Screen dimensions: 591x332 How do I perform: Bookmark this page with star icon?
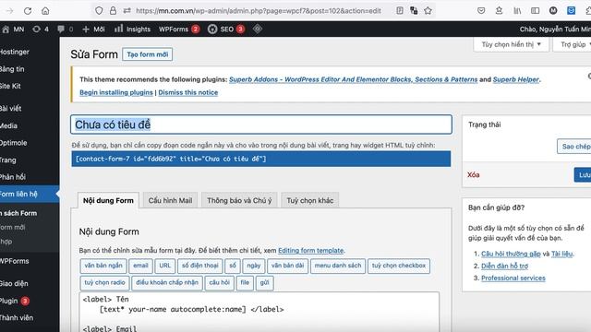tap(428, 11)
